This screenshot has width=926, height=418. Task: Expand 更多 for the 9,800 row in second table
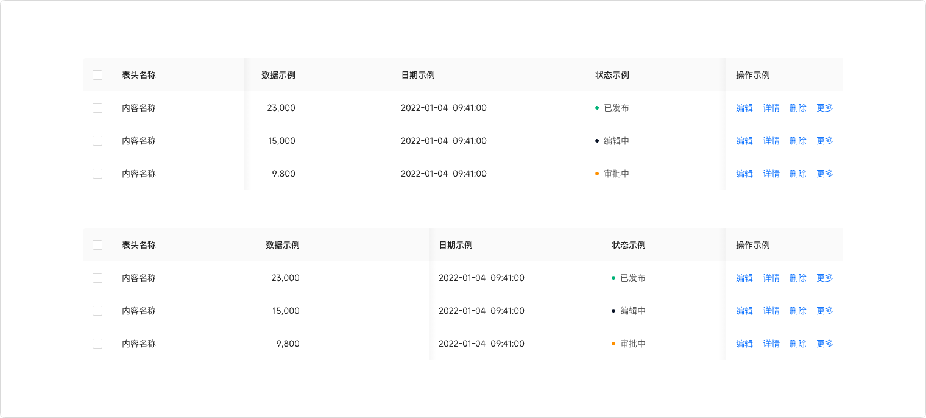tap(825, 344)
